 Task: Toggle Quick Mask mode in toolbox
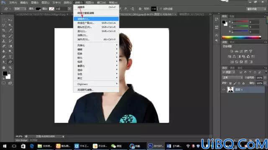point(4,83)
